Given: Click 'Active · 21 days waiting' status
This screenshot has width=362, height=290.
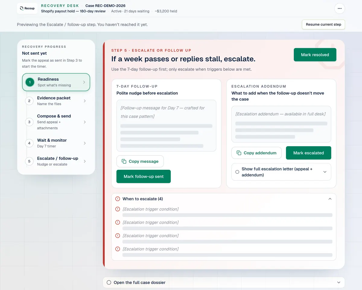Looking at the screenshot, I should click(x=130, y=11).
